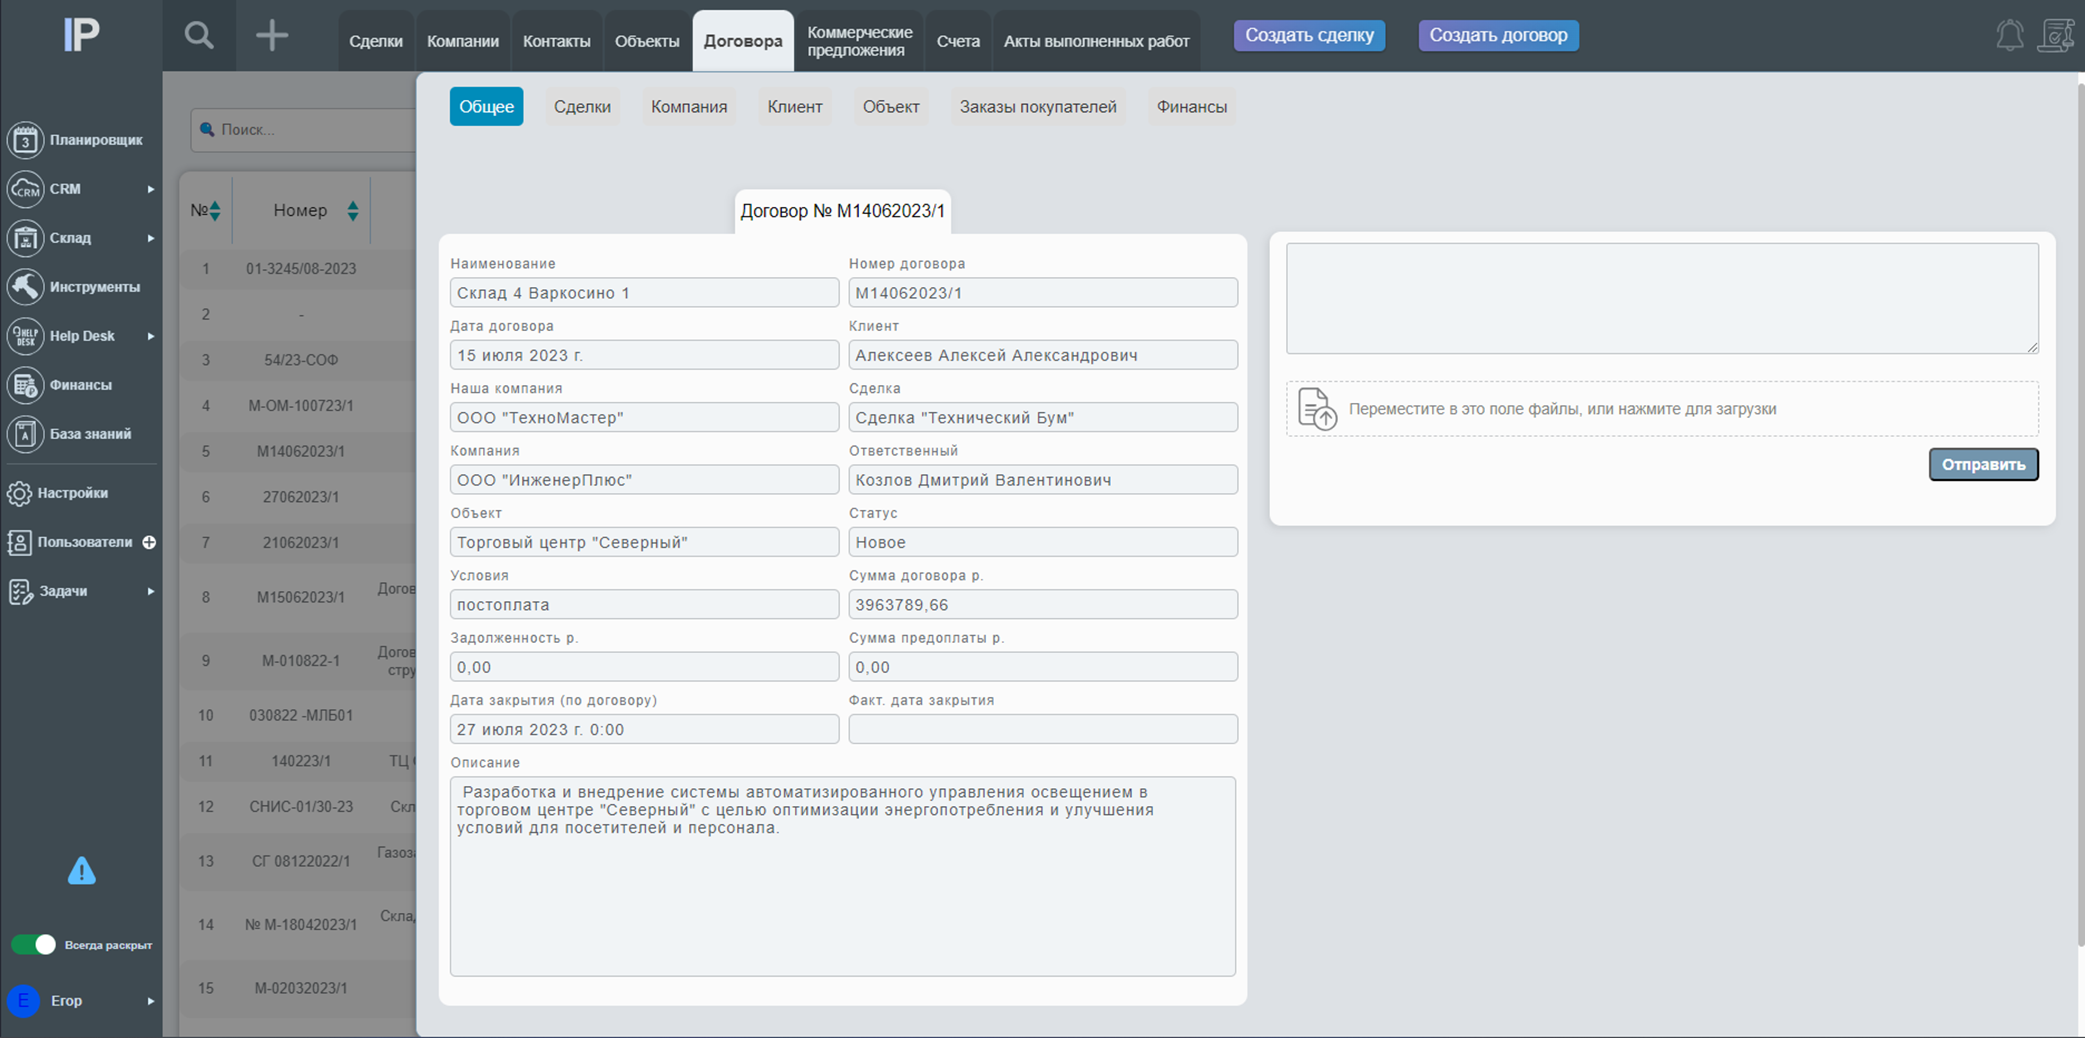Viewport: 2085px width, 1038px height.
Task: Toggle the Всегда раскрыт switch
Action: pyautogui.click(x=33, y=944)
